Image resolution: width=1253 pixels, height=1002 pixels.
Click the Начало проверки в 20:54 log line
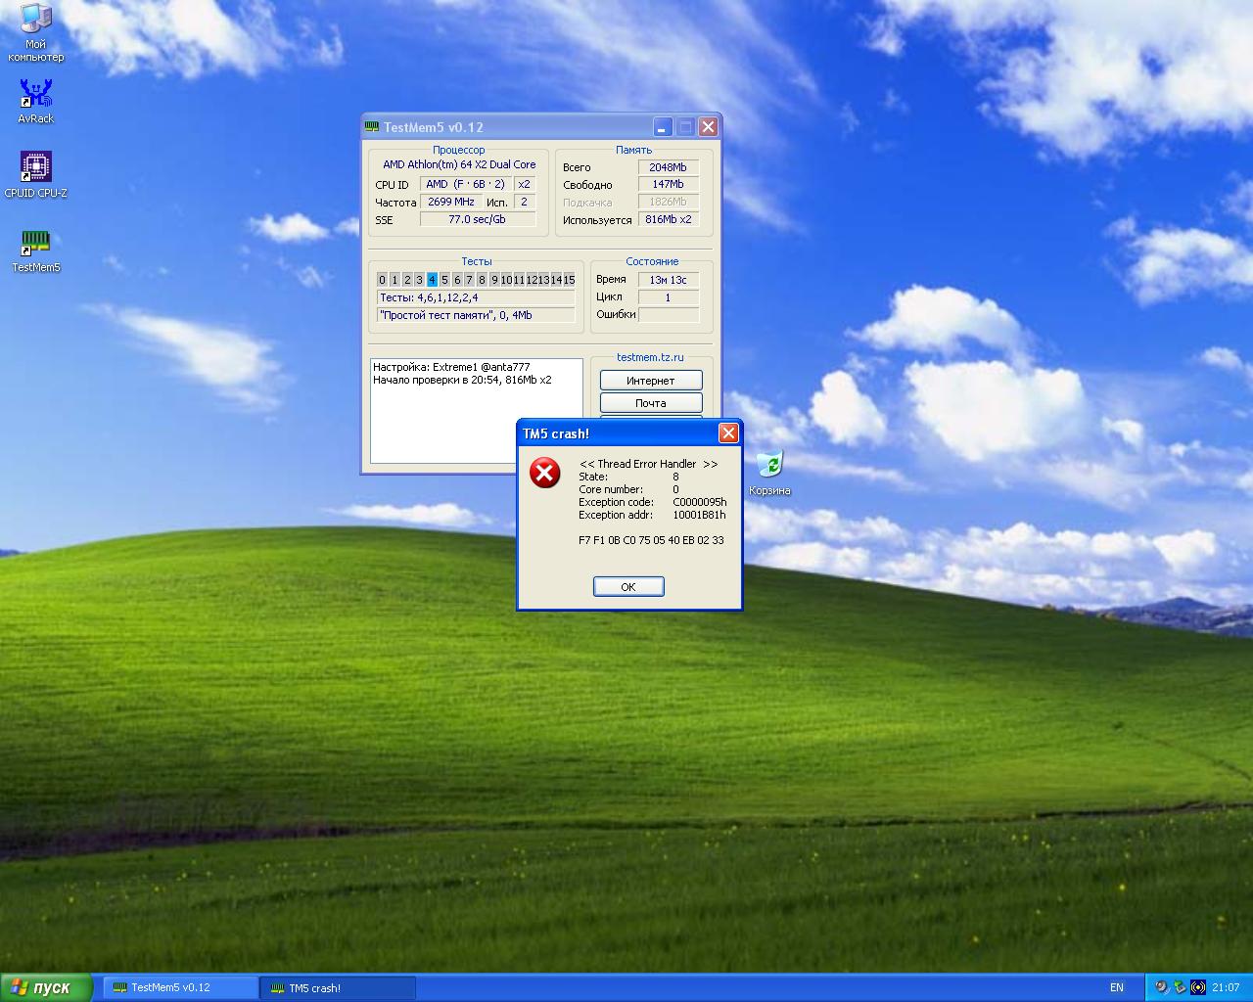tap(462, 380)
